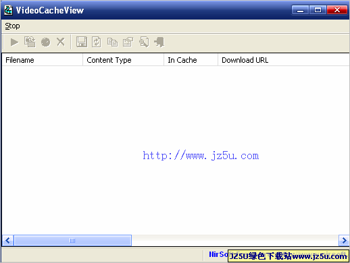350x263 pixels.
Task: Click the Exit arrow toolbar icon
Action: point(159,42)
